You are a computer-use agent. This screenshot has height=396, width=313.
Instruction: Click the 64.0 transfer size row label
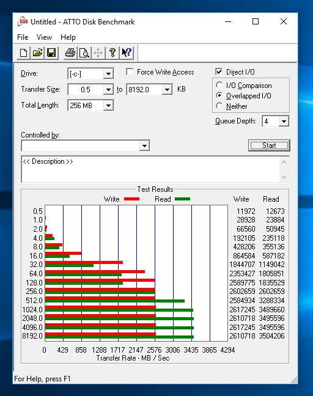coord(36,274)
